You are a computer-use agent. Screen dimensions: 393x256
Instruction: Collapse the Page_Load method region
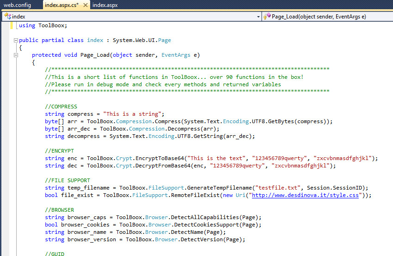16,55
